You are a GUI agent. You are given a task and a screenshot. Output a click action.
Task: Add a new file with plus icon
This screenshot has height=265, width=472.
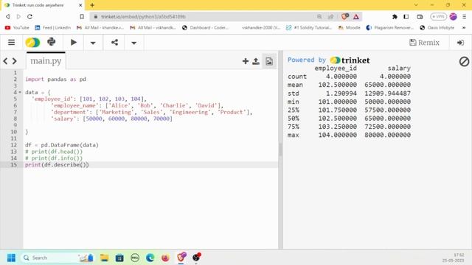(246, 61)
